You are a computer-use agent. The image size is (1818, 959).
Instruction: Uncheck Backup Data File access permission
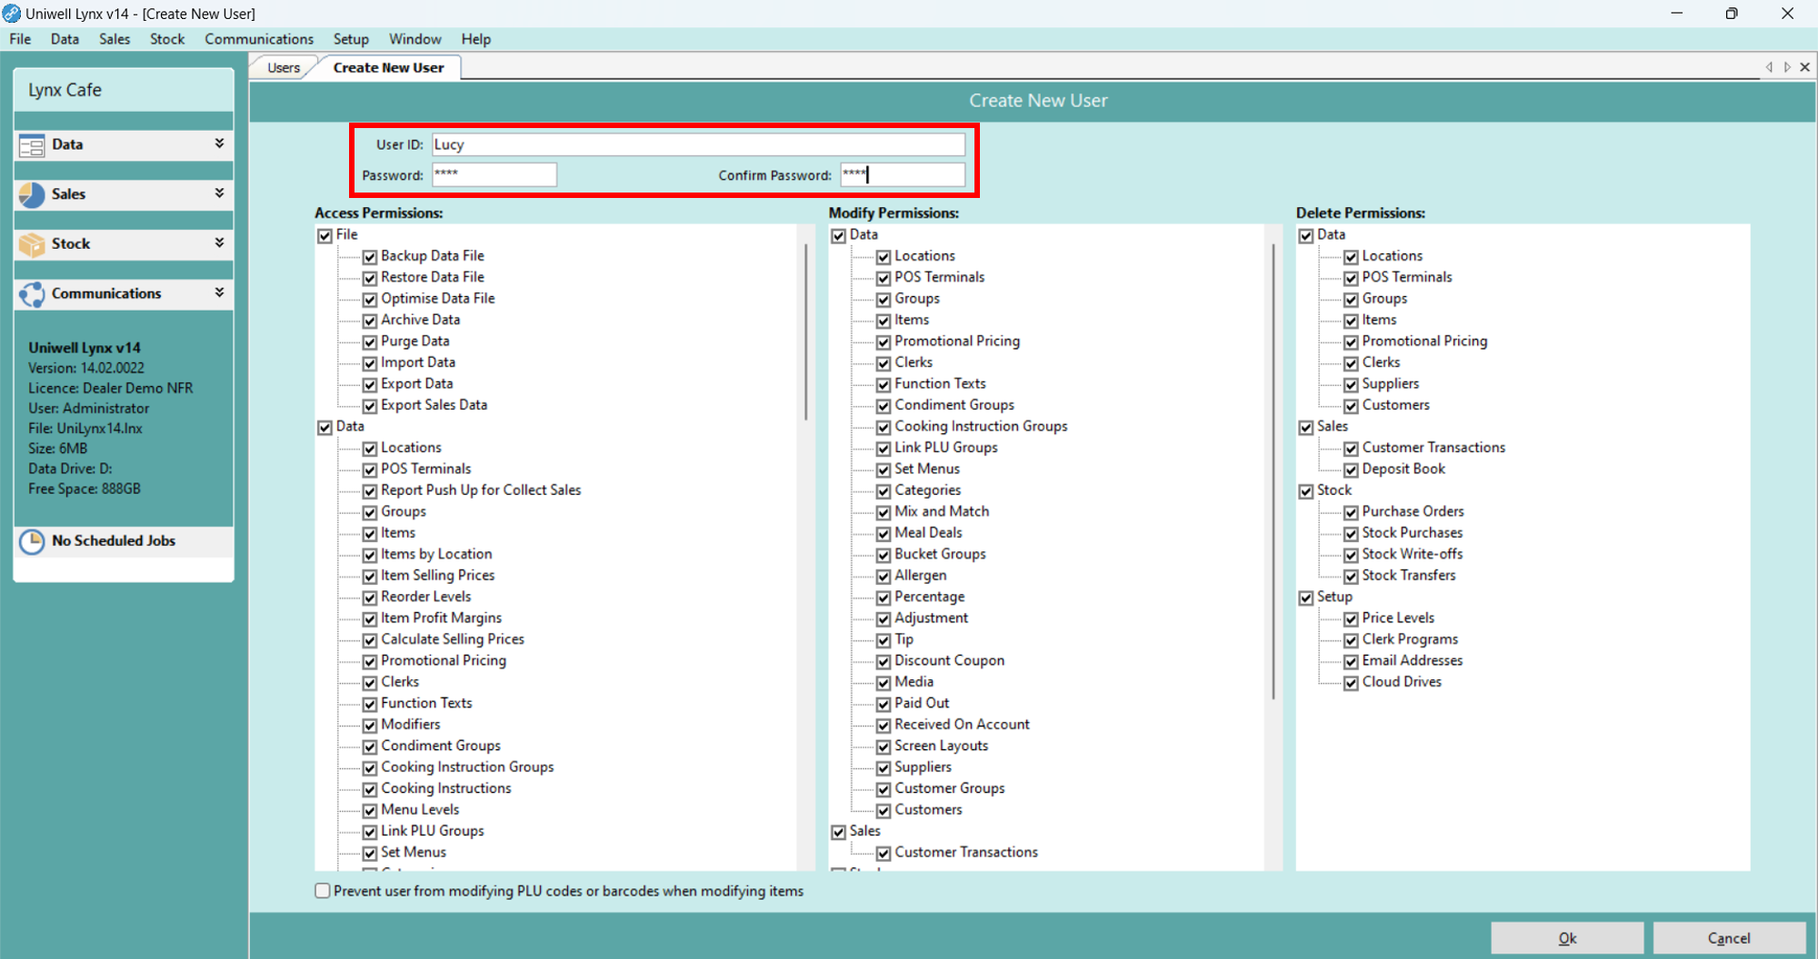(370, 257)
